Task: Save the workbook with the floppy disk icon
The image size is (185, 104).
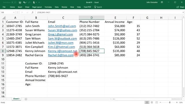Action: click(20, 2)
